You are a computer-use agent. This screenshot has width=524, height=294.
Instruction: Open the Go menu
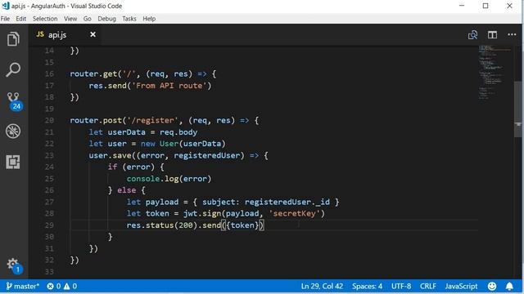tap(88, 19)
